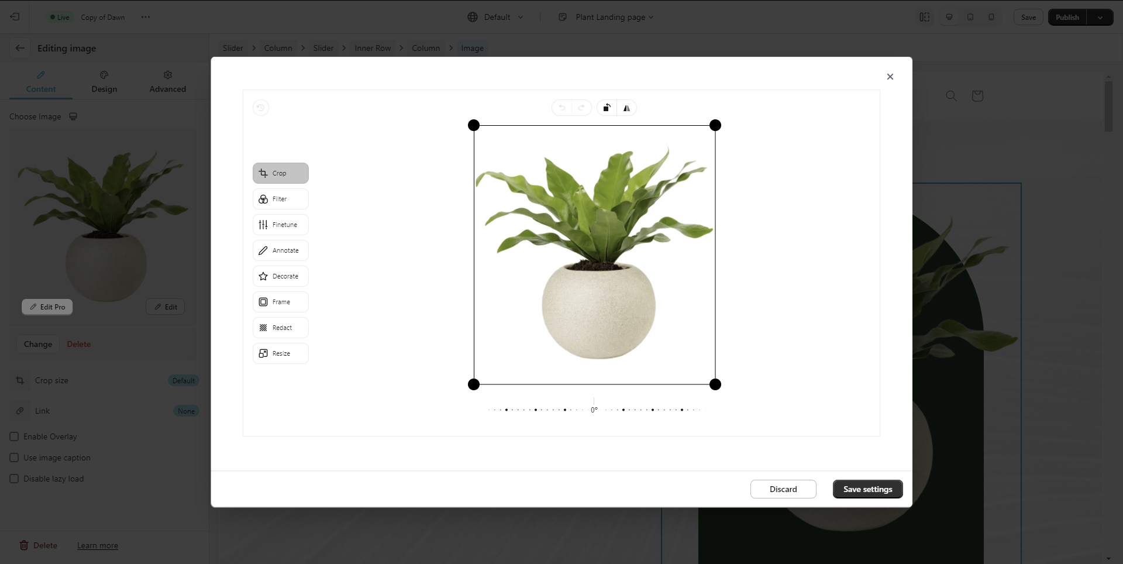Click the undo arrow in image editor
Image resolution: width=1123 pixels, height=564 pixels.
[562, 108]
